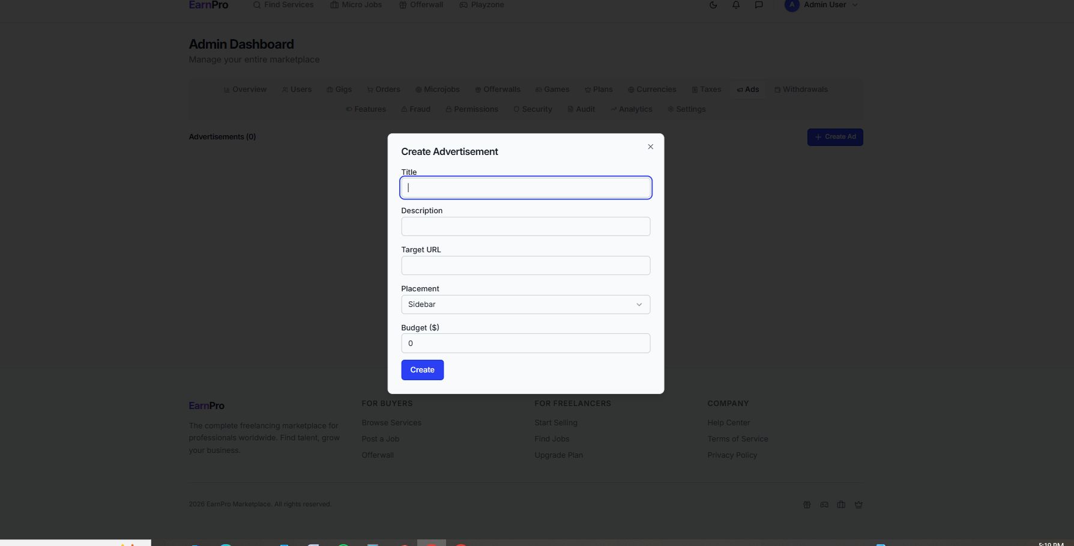Expand the Placement dropdown
The width and height of the screenshot is (1074, 546).
pyautogui.click(x=525, y=305)
